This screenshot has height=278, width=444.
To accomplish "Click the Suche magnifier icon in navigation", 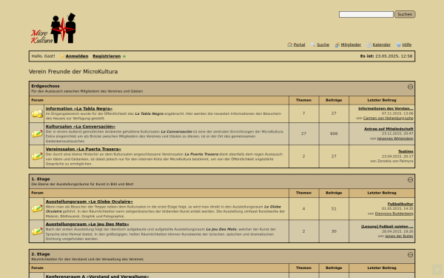I will pos(313,44).
